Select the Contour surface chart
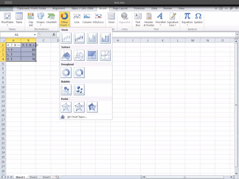The width and height of the screenshot is (239, 179). tap(92, 55)
